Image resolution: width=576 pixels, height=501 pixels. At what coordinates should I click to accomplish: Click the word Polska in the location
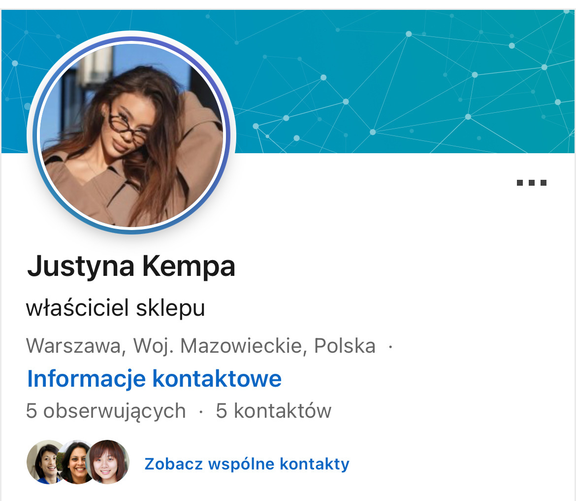[x=345, y=345]
